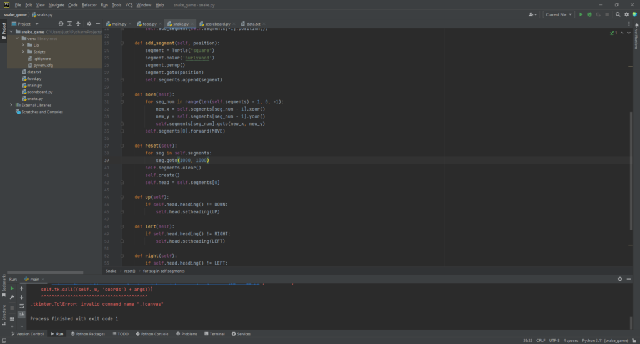640x344 pixels.
Task: Open IDE settings gear in top toolbar
Action: [x=626, y=15]
